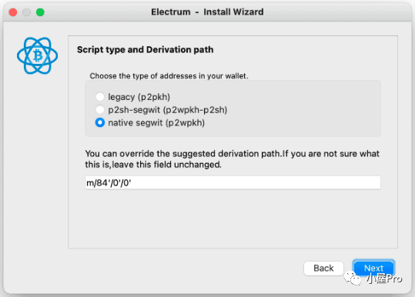Proceed with the Next button

(x=373, y=269)
